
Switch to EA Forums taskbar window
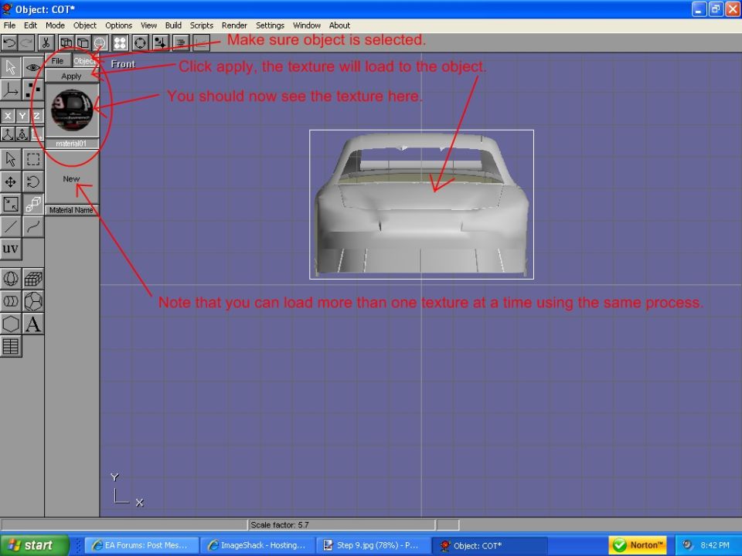click(x=141, y=545)
